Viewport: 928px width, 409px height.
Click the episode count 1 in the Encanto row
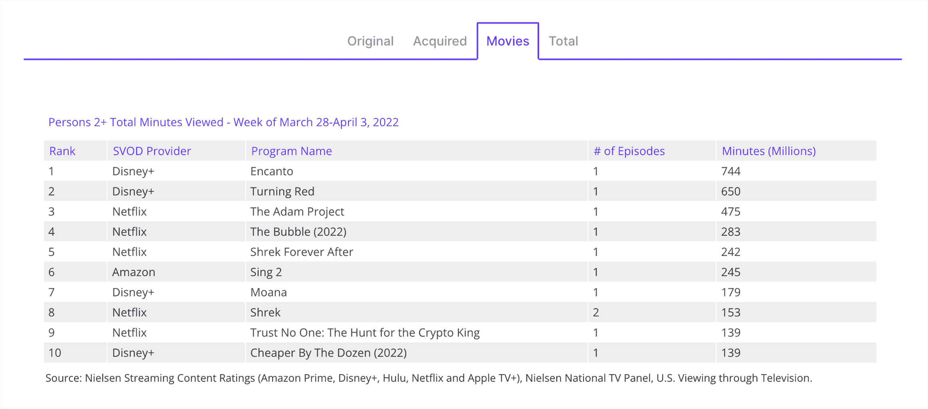pos(596,171)
